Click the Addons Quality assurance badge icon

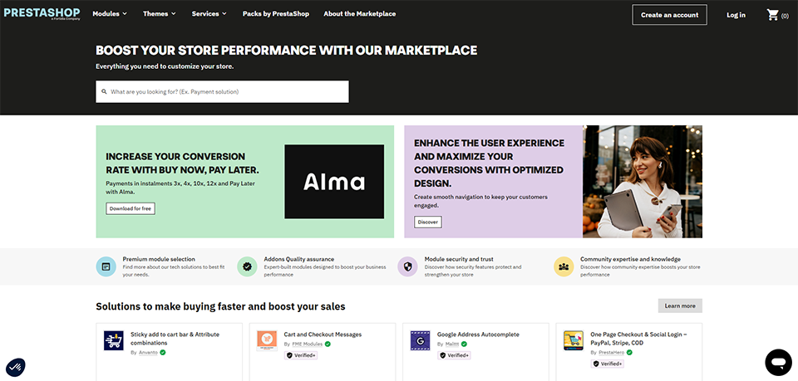coord(247,266)
